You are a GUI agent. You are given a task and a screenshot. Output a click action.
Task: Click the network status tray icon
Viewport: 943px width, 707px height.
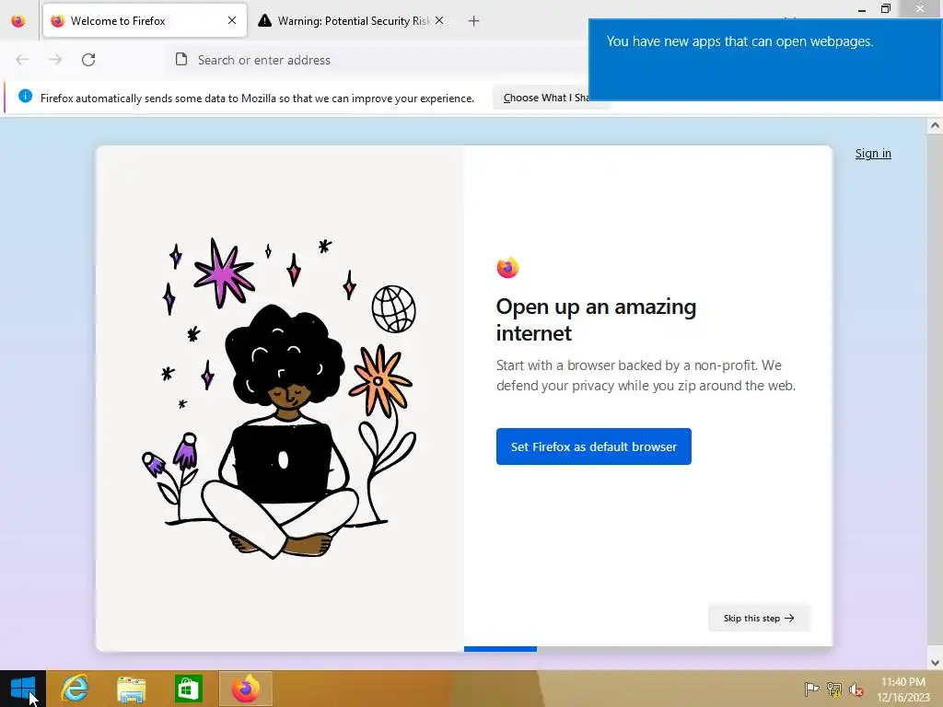834,689
